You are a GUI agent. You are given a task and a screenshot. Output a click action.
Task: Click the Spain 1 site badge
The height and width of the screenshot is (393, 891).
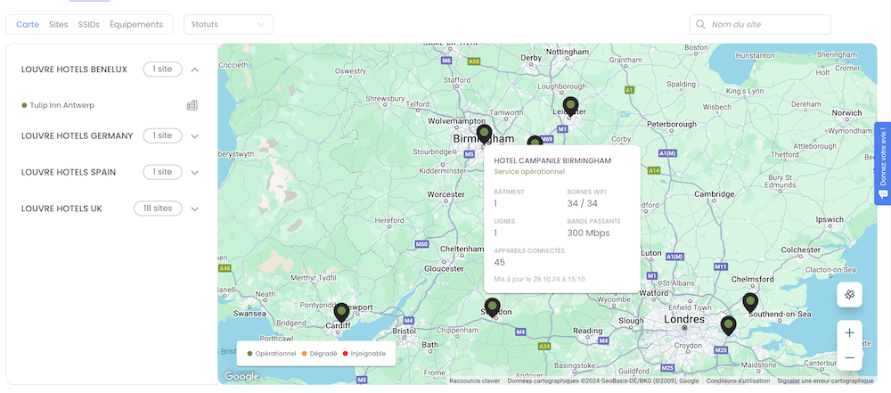(162, 172)
